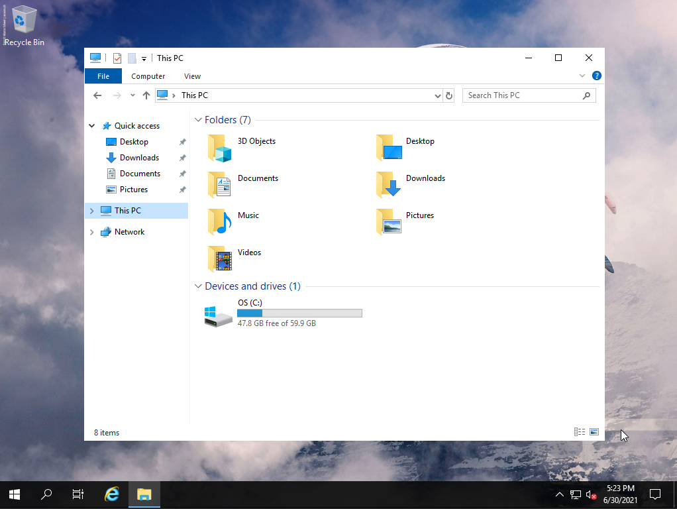677x509 pixels.
Task: Open the address bar history dropdown
Action: click(437, 95)
